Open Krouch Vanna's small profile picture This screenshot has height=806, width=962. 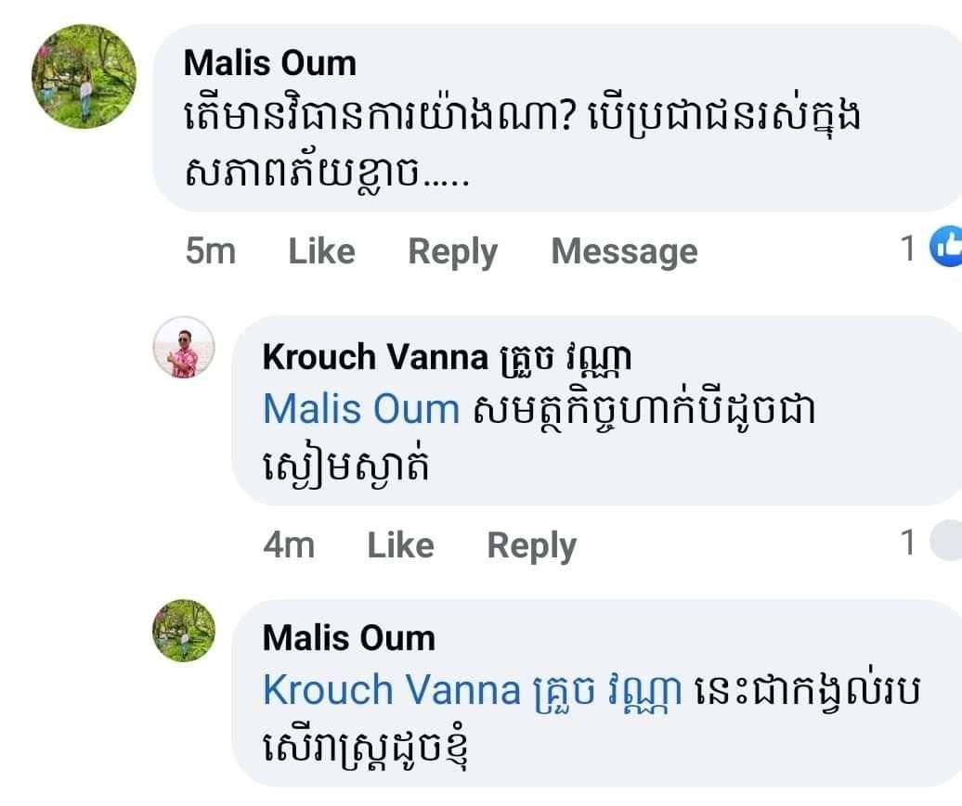pyautogui.click(x=184, y=347)
